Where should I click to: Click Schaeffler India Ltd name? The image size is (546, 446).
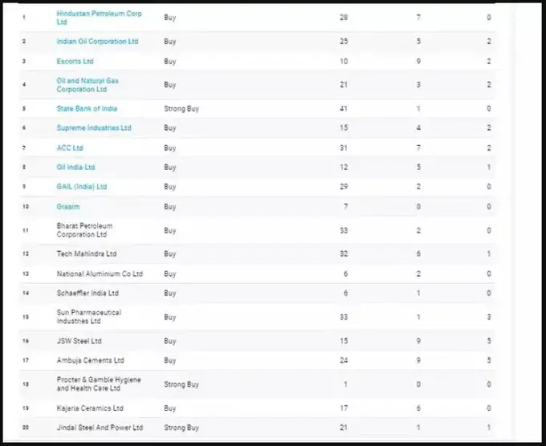(x=88, y=294)
